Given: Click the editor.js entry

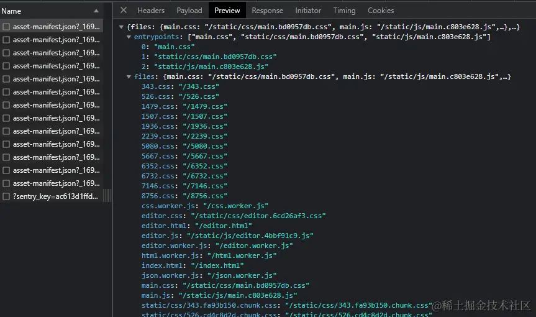Looking at the screenshot, I should click(227, 236).
